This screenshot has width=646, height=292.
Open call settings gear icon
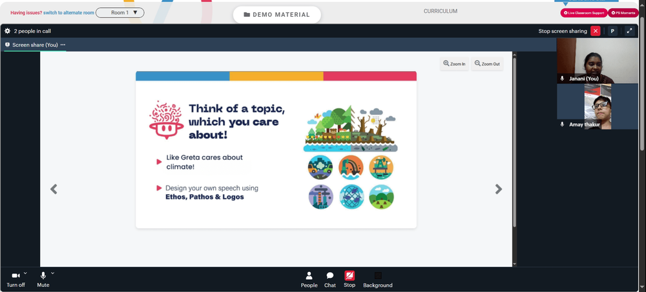(7, 31)
